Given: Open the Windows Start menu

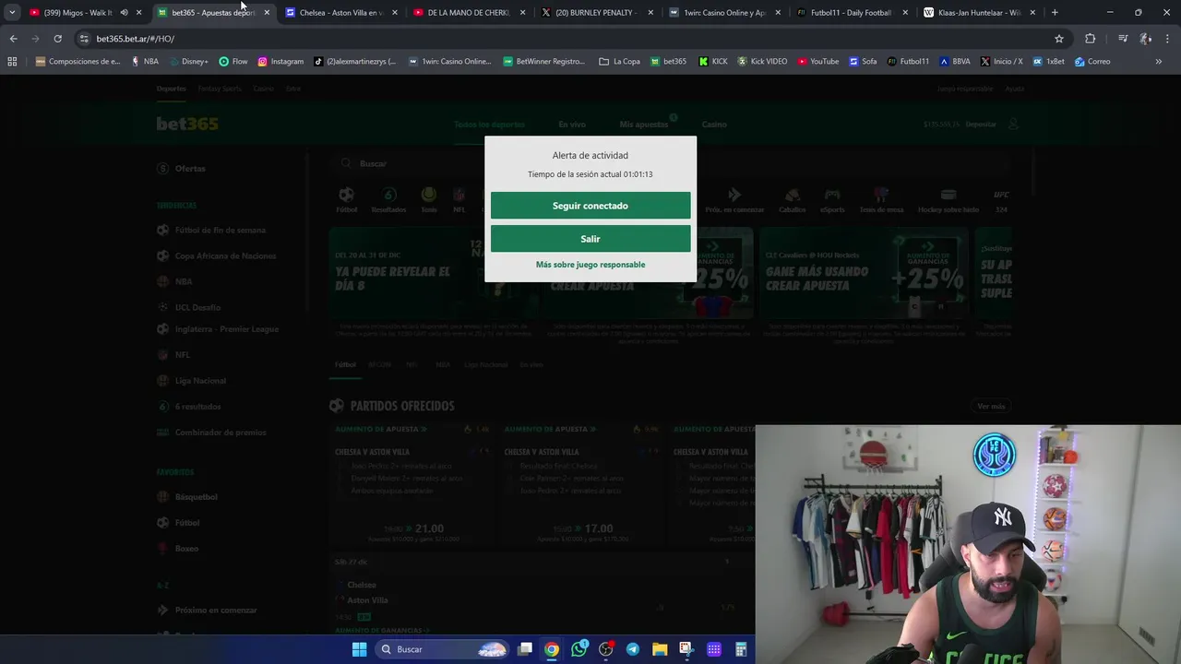Looking at the screenshot, I should tap(360, 649).
